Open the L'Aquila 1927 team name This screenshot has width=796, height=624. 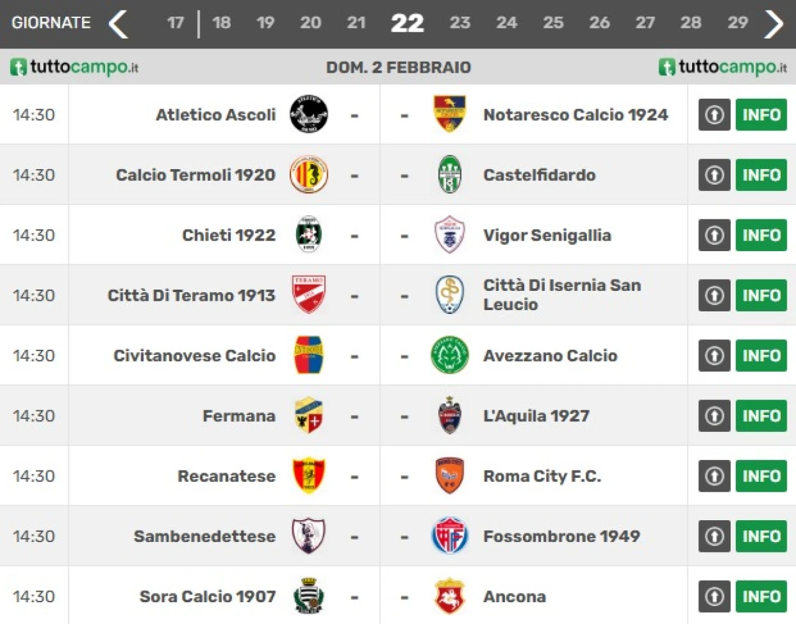pyautogui.click(x=536, y=415)
